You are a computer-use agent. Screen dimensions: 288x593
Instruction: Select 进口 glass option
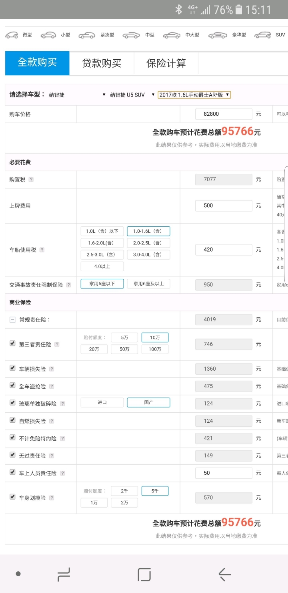102,402
